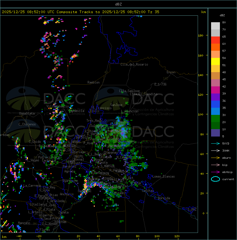Click the Manzano label
This screenshot has width=237, height=240.
click(24, 223)
